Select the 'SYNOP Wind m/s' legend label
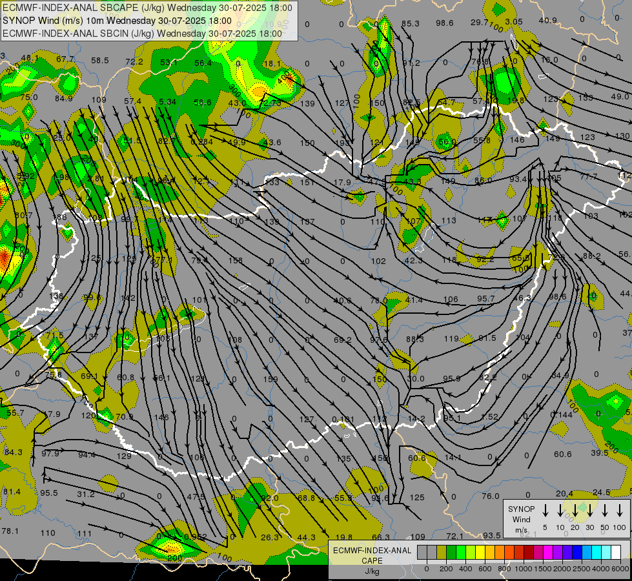The width and height of the screenshot is (632, 581). point(521,520)
